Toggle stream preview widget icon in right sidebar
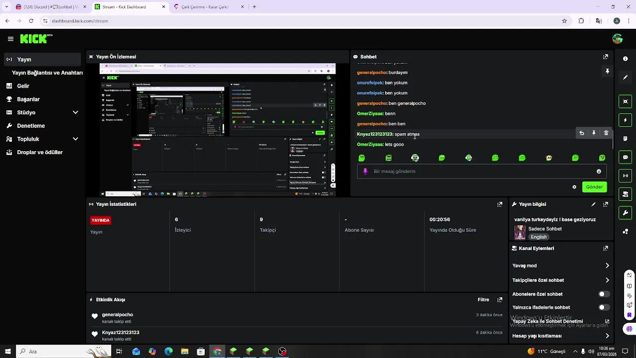 tap(625, 101)
